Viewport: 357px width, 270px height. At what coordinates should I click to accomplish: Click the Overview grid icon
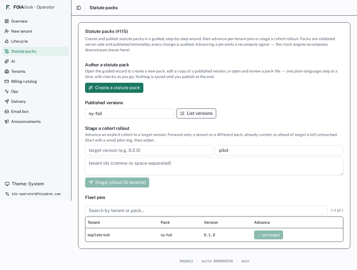point(7,21)
